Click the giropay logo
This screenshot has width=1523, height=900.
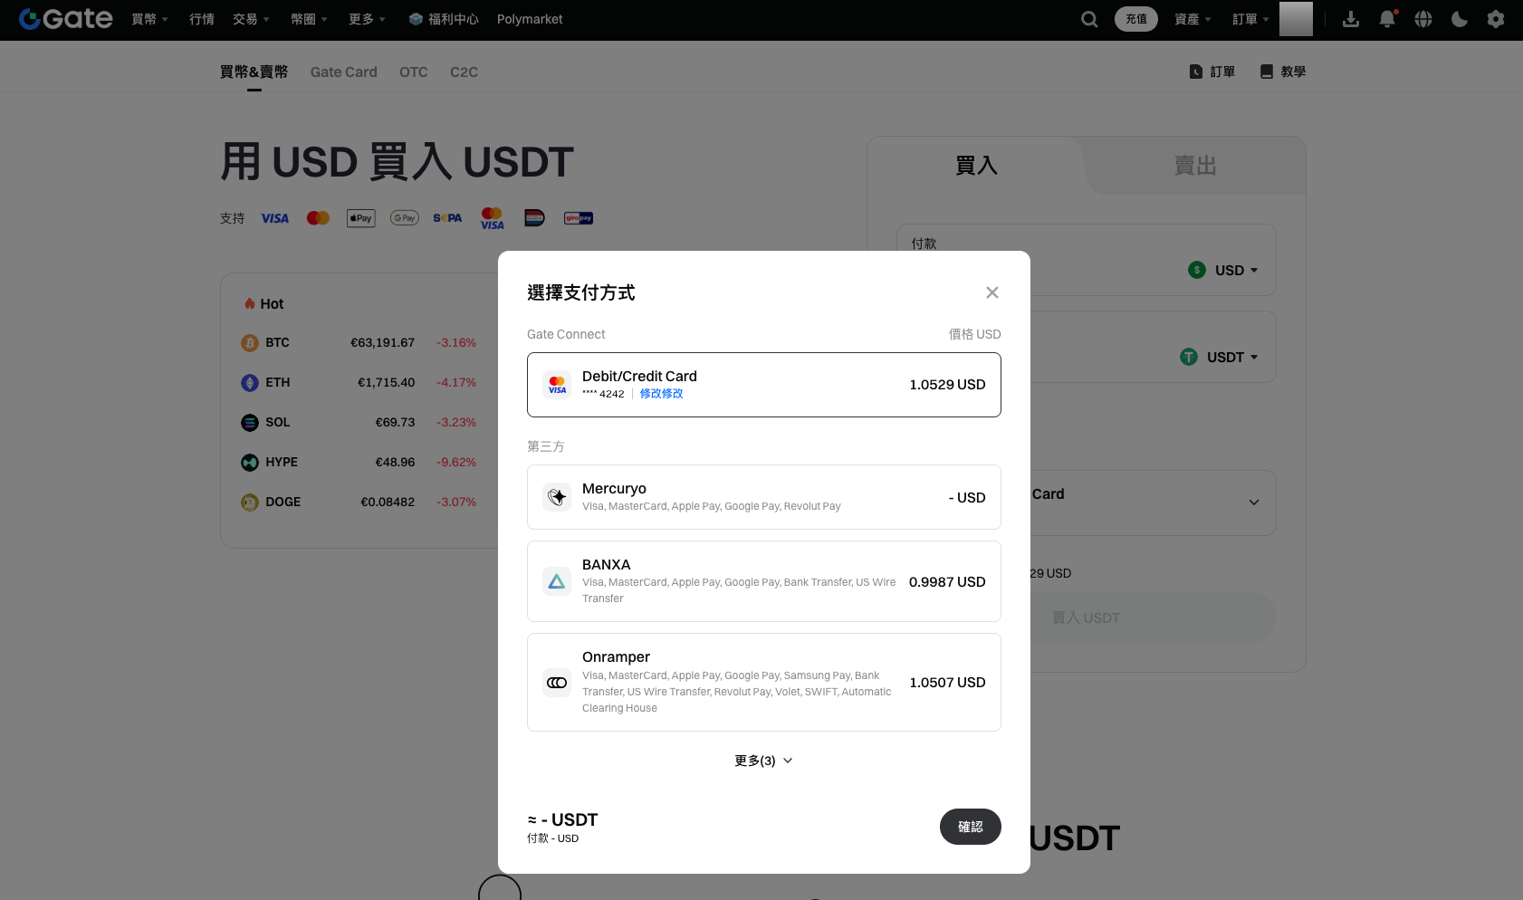pos(579,218)
